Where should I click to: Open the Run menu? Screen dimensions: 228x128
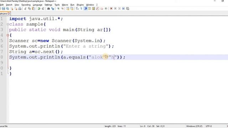[x=72, y=5]
